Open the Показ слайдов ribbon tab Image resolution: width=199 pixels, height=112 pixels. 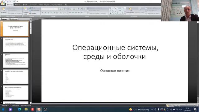(x=44, y=5)
